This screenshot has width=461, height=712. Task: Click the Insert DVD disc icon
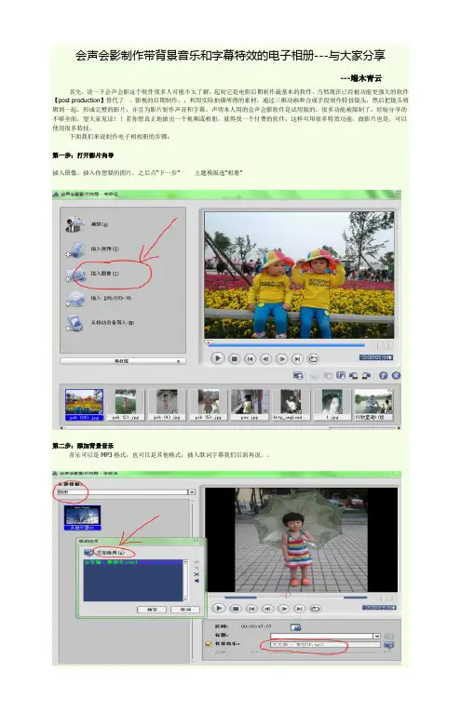75,299
